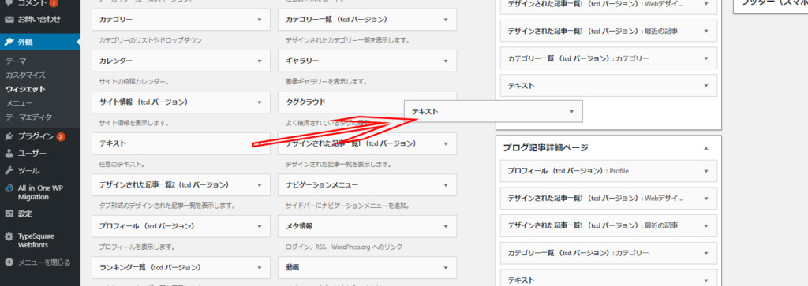
Task: Open the テーマエディター submenu item
Action: 32,117
